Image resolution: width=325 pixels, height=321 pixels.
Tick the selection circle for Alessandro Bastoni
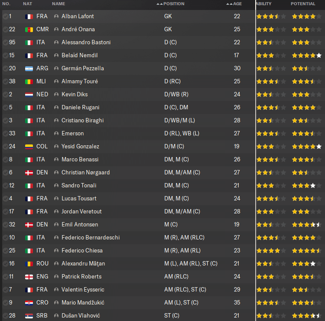(5, 43)
